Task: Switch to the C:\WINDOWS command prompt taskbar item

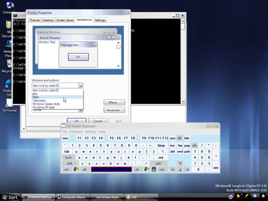Action: coord(39,197)
